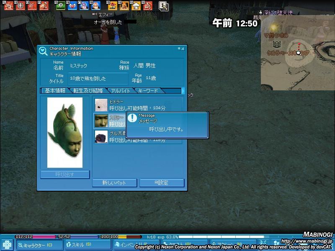The image size is (335, 251).
Task: Click the 午前 12:50 game clock
Action: (235, 23)
